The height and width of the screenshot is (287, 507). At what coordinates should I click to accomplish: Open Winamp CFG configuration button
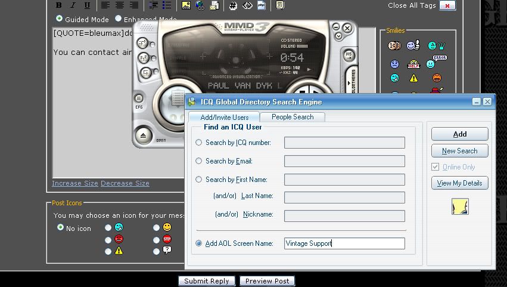pos(139,98)
